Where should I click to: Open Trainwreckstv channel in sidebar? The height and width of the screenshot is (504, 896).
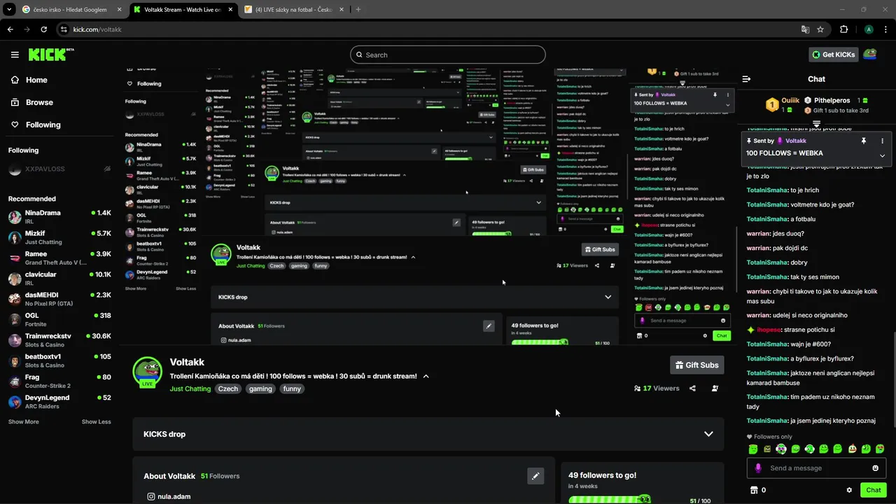(x=59, y=340)
